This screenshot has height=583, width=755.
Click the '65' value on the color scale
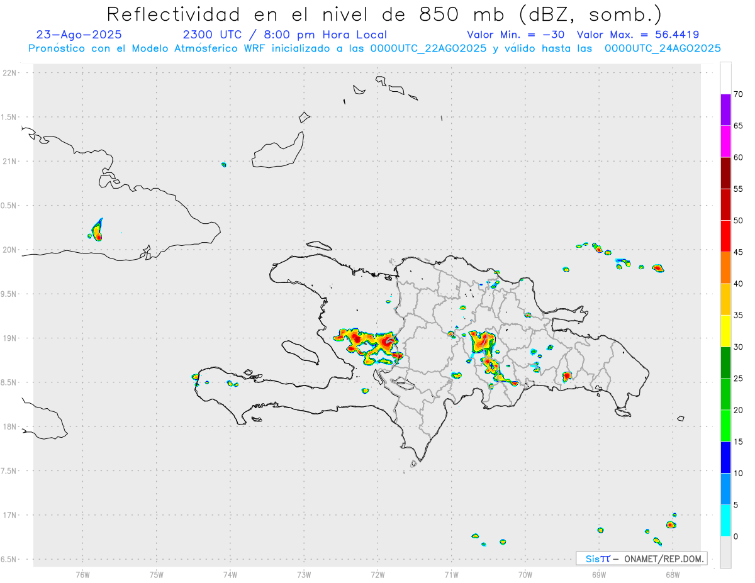click(739, 126)
